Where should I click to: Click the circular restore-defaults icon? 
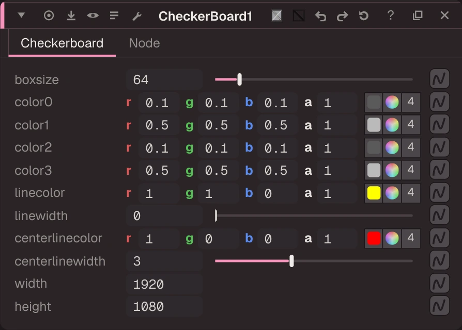click(x=364, y=15)
